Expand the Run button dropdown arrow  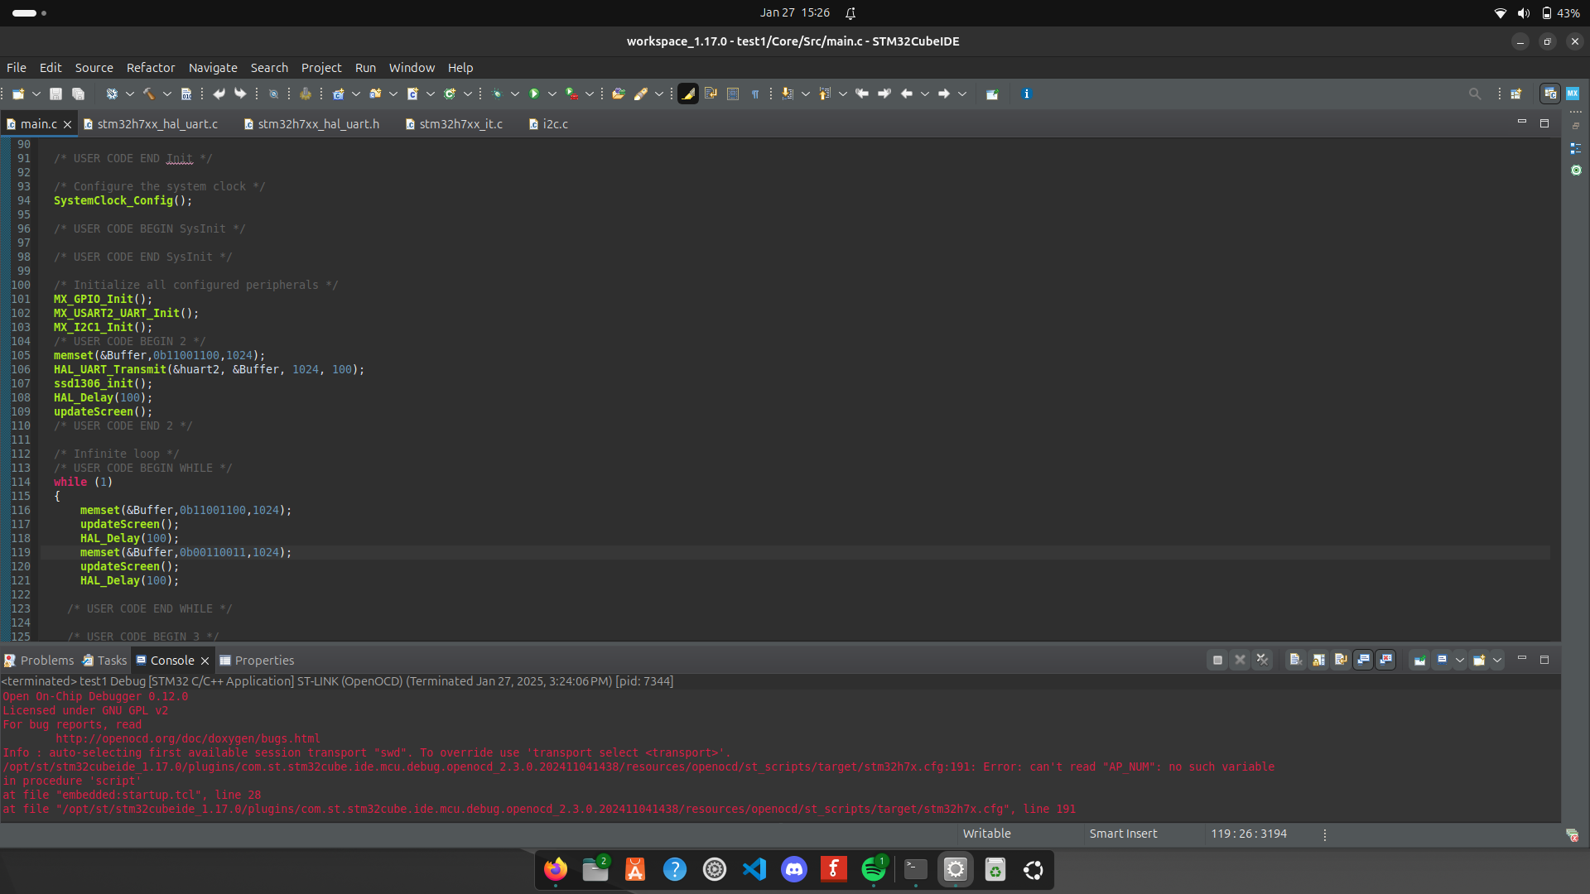point(552,94)
